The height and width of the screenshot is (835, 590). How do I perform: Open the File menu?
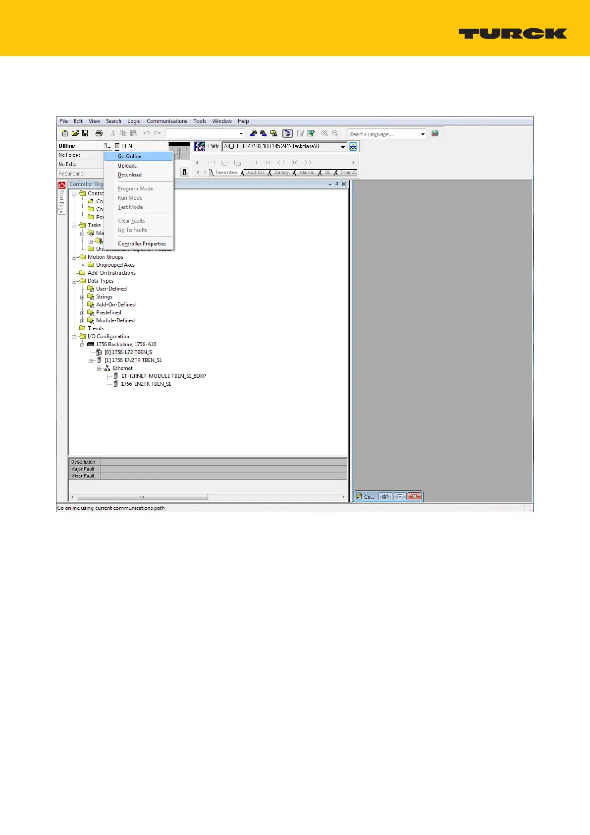(x=63, y=121)
